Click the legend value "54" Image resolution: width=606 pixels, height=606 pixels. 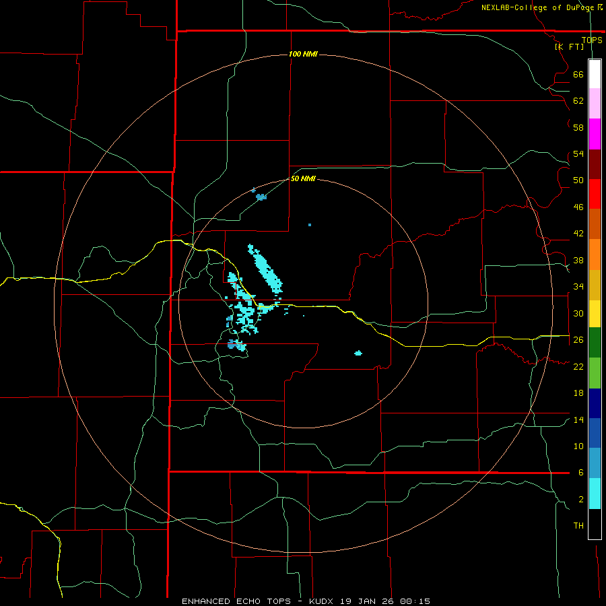tap(578, 154)
